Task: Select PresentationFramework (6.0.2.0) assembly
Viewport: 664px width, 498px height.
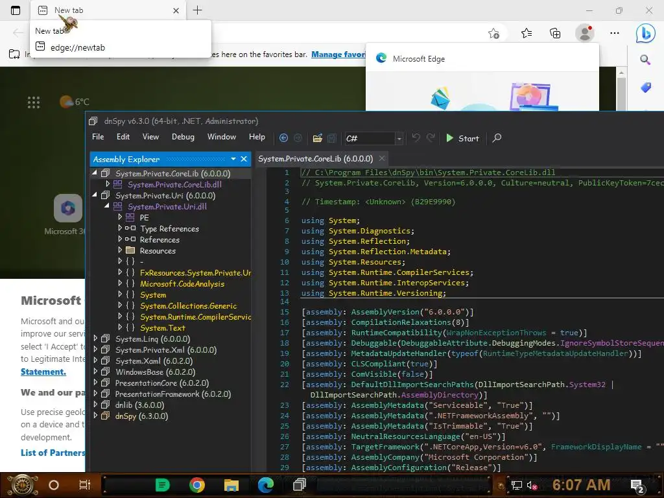Action: [173, 394]
